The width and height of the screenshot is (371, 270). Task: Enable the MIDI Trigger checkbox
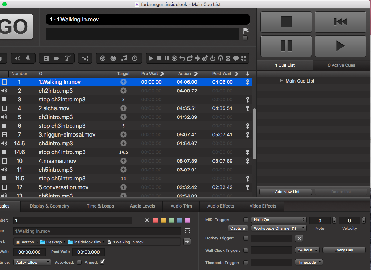(x=246, y=220)
